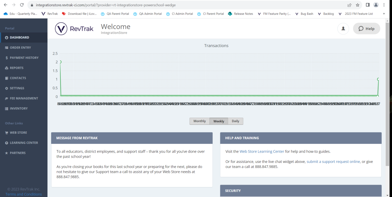Expand hidden bookmarks overflow chevron
Image resolution: width=392 pixels, height=197 pixels.
[384, 14]
